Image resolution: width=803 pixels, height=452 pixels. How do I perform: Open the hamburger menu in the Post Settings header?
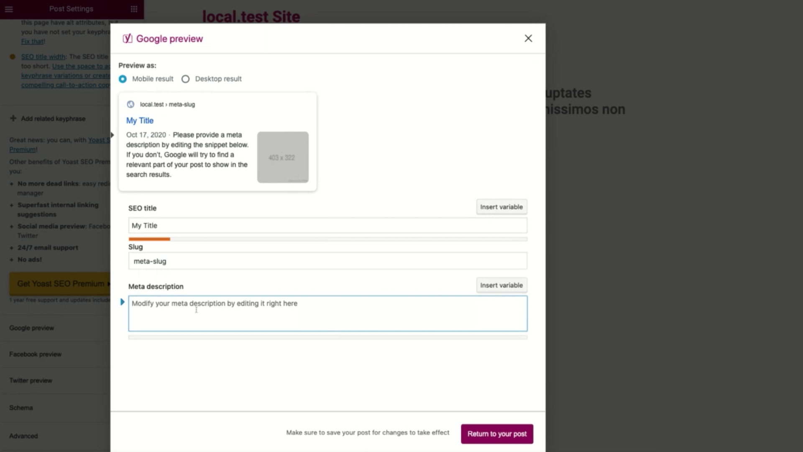point(9,9)
